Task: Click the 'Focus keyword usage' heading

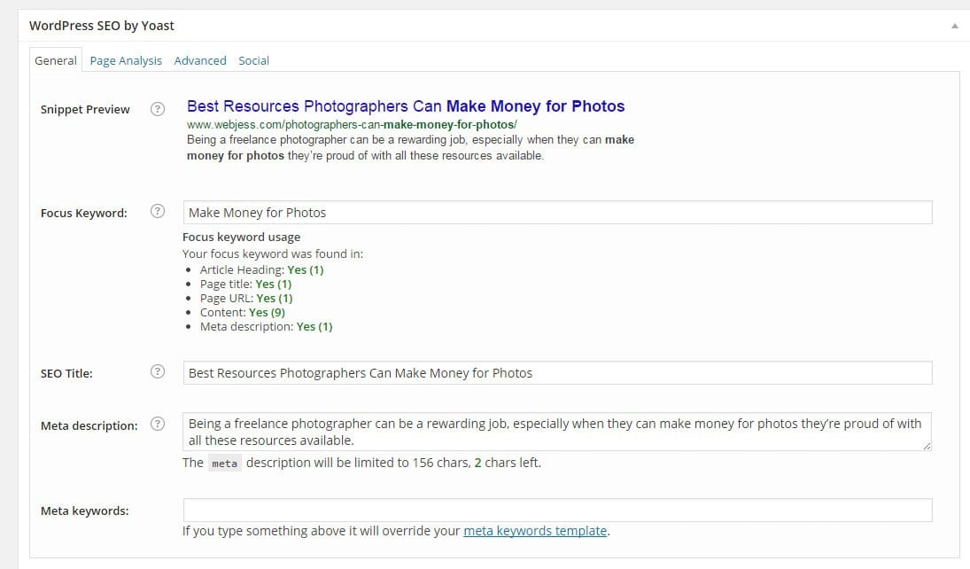Action: tap(241, 237)
